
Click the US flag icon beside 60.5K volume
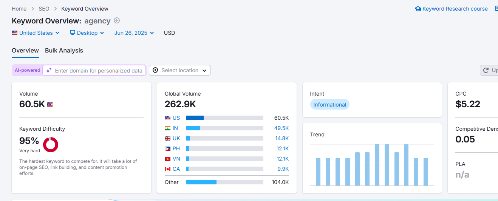coord(50,105)
